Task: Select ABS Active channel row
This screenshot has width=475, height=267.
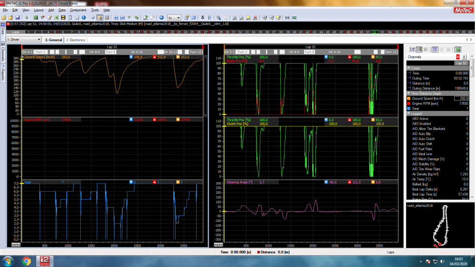Action: 438,119
